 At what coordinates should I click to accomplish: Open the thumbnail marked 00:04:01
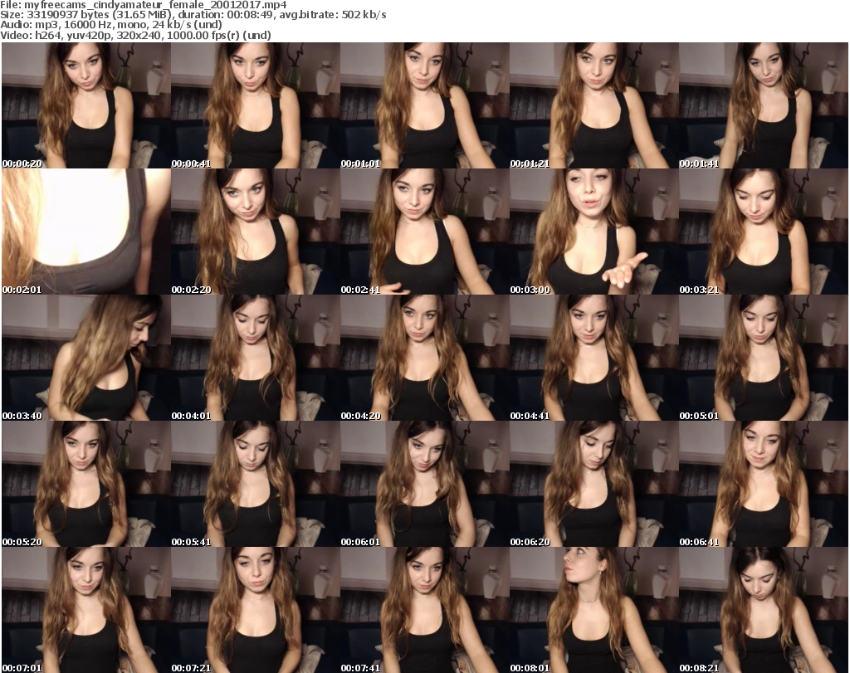(256, 358)
